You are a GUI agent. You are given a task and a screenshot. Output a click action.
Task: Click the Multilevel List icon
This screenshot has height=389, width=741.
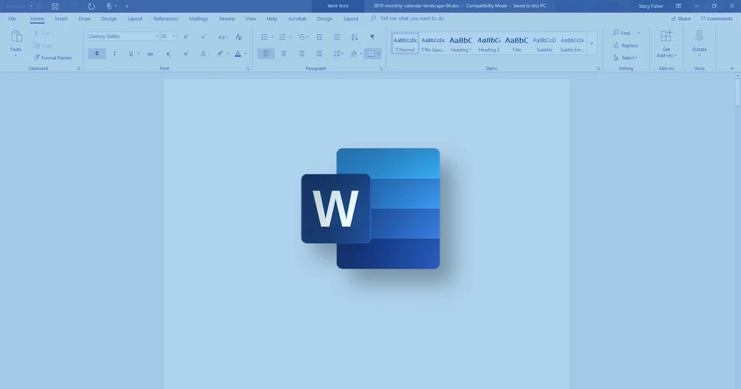point(300,36)
